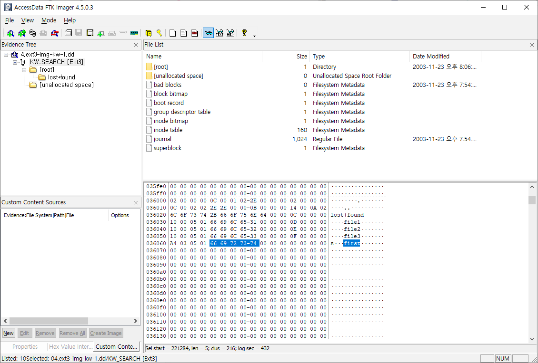Click Export File Hash List icon
Screen dimensions: 538x363
[184, 33]
